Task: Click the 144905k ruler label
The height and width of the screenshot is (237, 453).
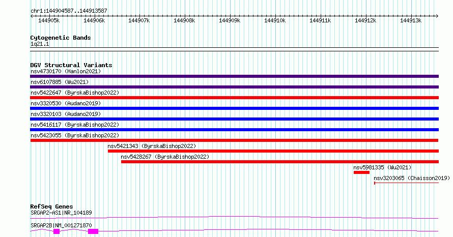Action: click(49, 20)
